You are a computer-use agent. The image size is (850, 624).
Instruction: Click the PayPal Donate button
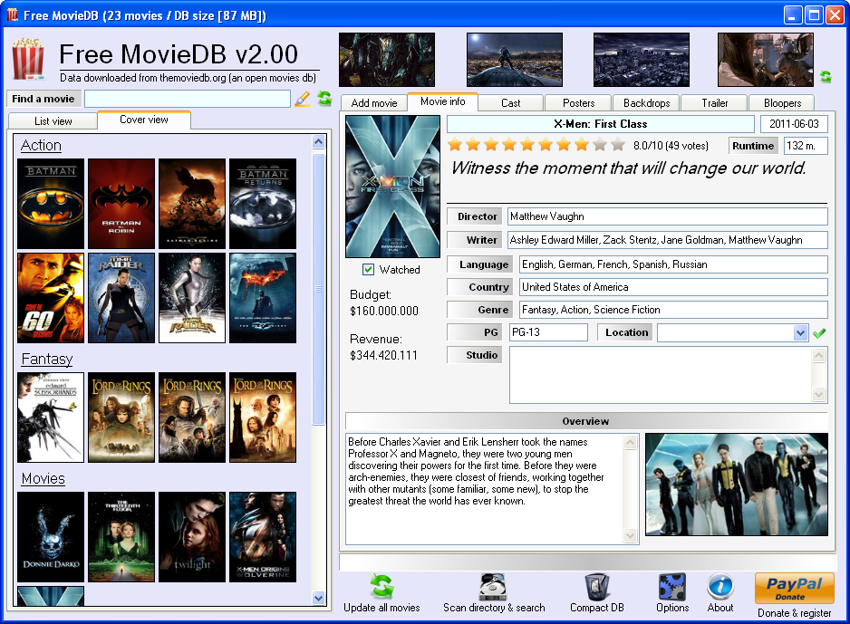click(x=794, y=589)
